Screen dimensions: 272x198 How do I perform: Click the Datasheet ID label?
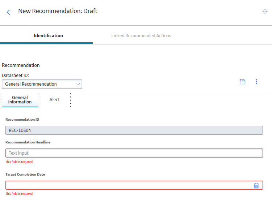[16, 76]
